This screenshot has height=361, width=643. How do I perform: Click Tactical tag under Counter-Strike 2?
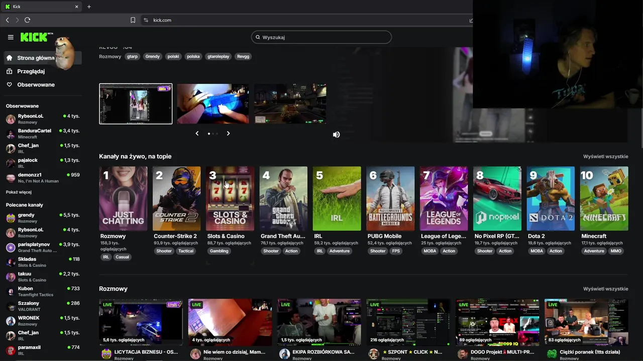(185, 251)
